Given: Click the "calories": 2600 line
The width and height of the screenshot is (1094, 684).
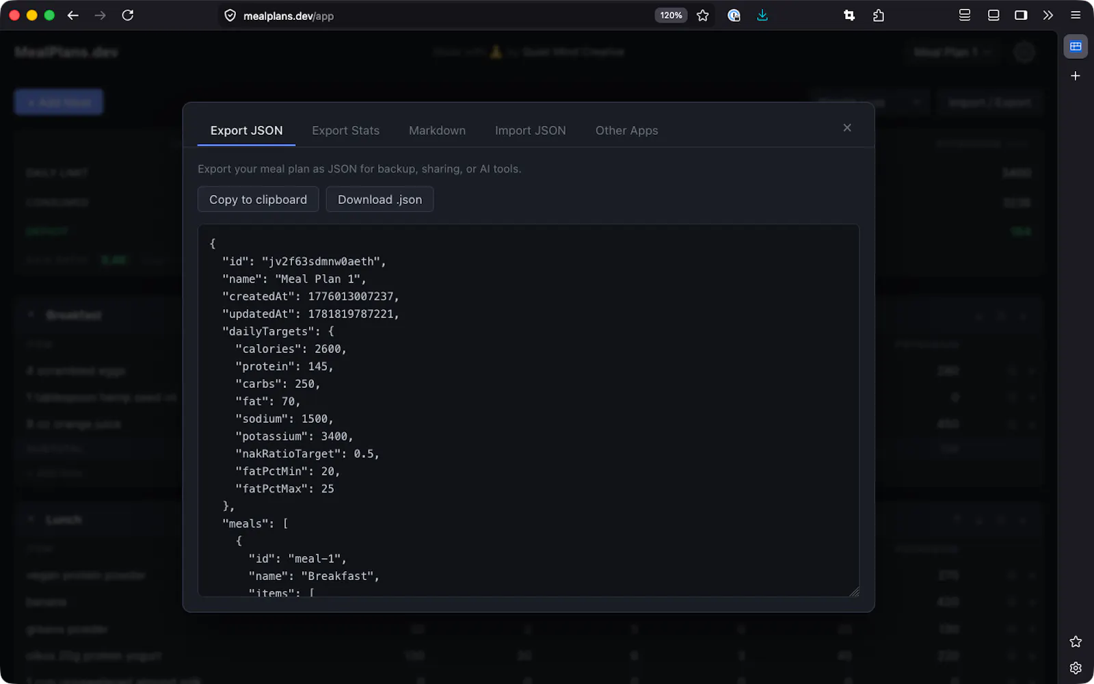Looking at the screenshot, I should pos(291,349).
